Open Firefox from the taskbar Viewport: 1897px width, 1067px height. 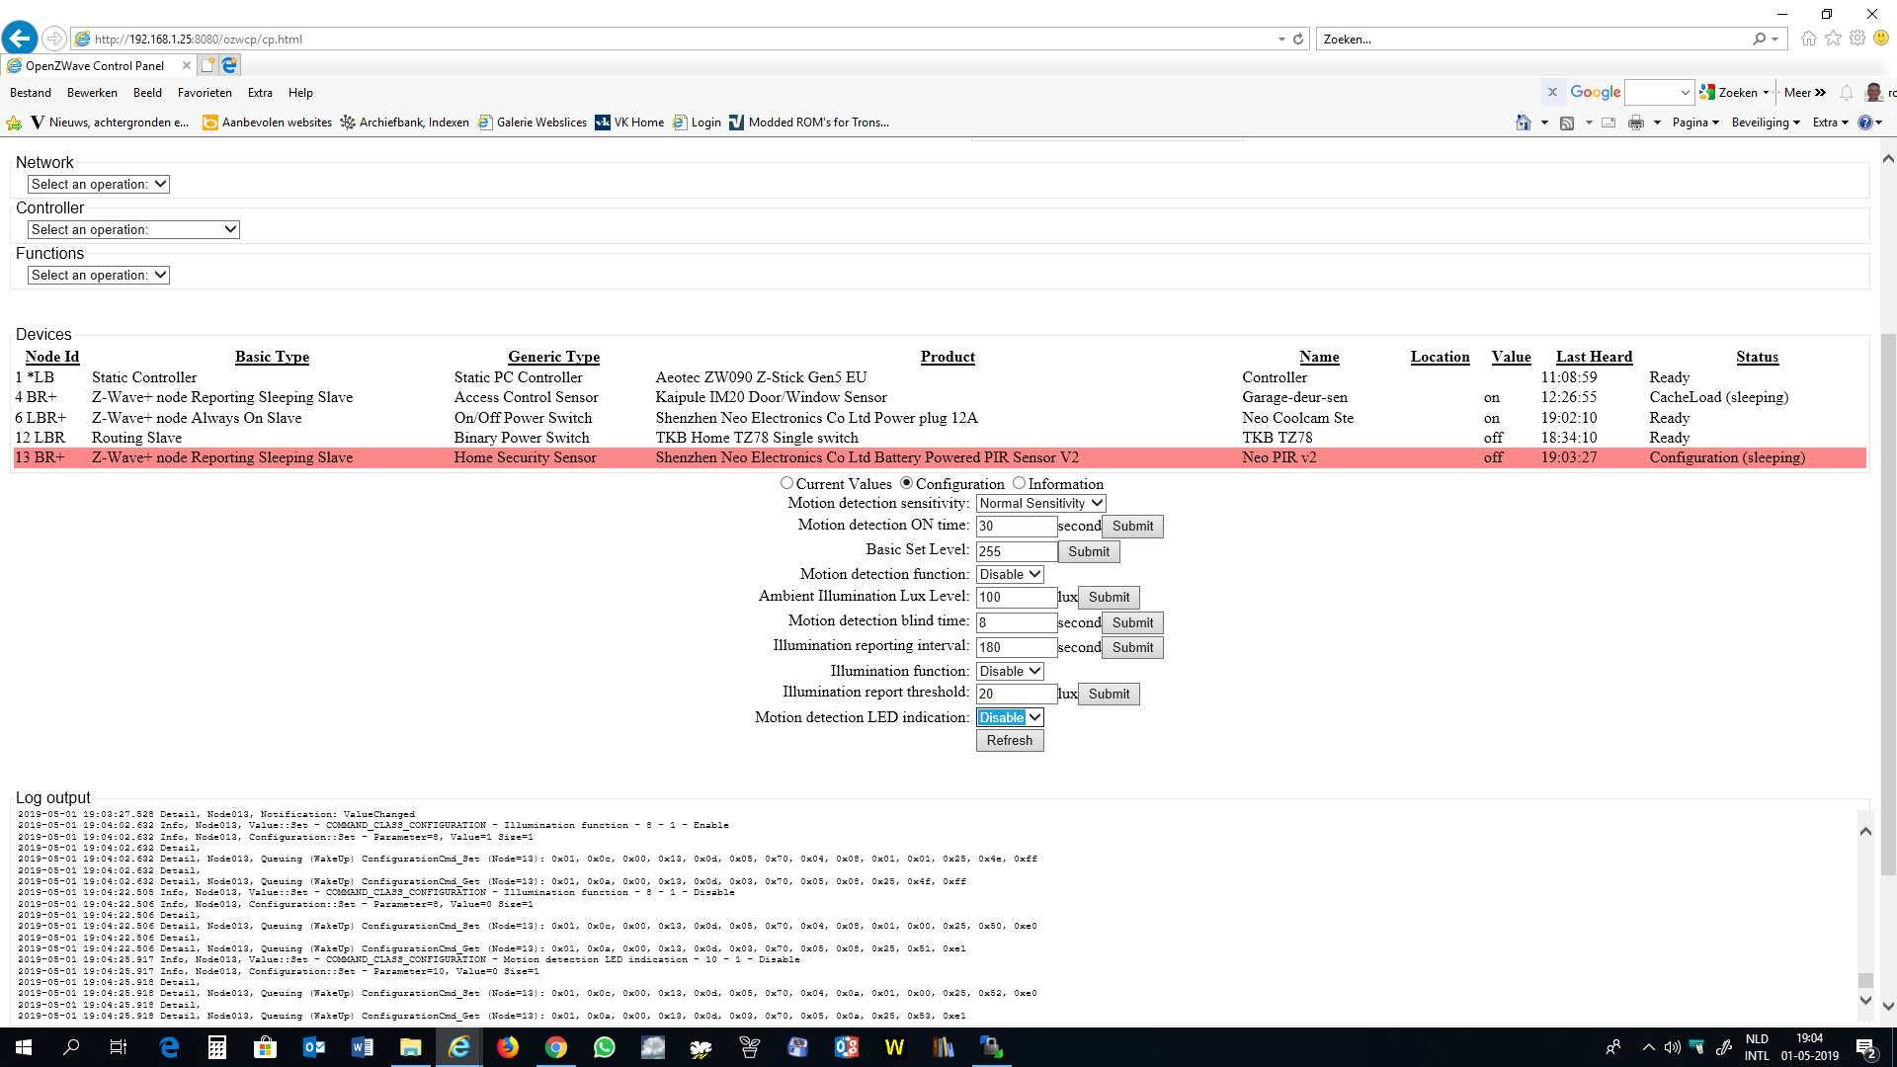click(508, 1047)
